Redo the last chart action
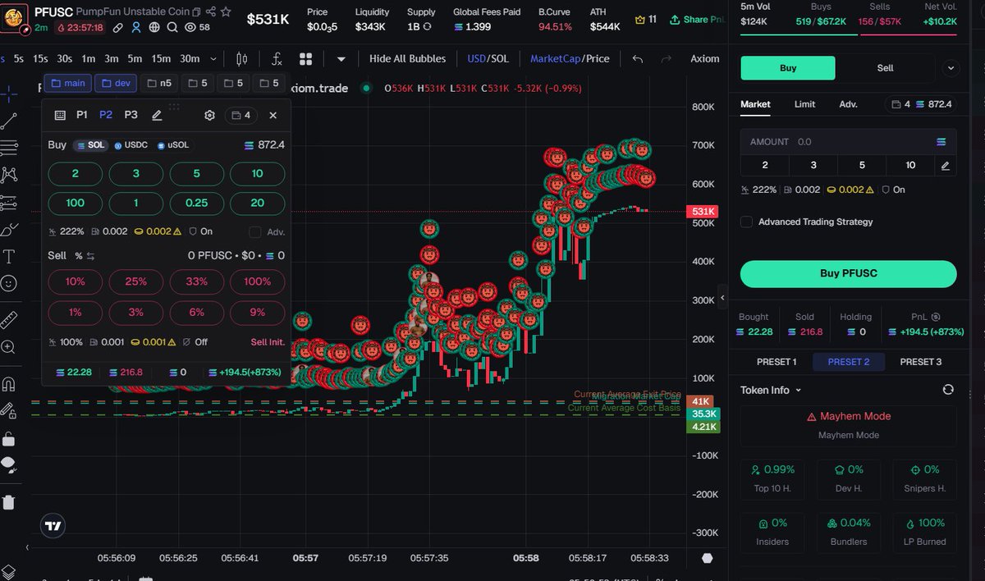985x581 pixels. 667,59
